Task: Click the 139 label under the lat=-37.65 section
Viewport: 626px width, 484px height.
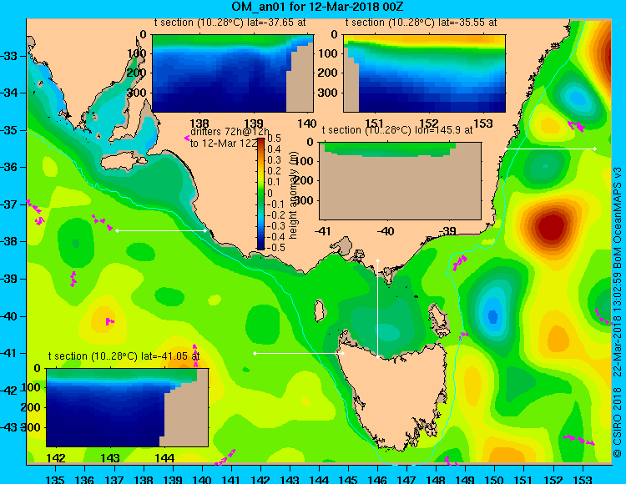Action: coord(254,124)
